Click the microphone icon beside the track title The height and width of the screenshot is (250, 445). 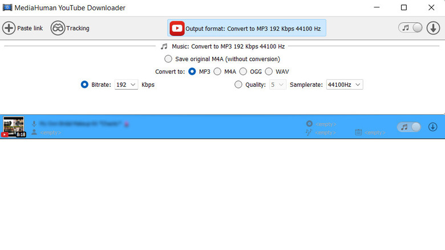pos(35,124)
